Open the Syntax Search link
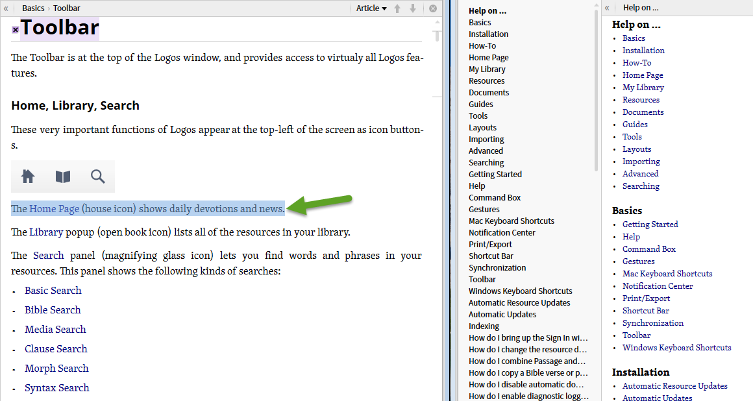The height and width of the screenshot is (401, 753). pos(57,388)
